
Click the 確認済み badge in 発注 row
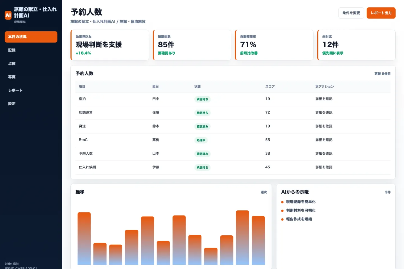point(202,127)
